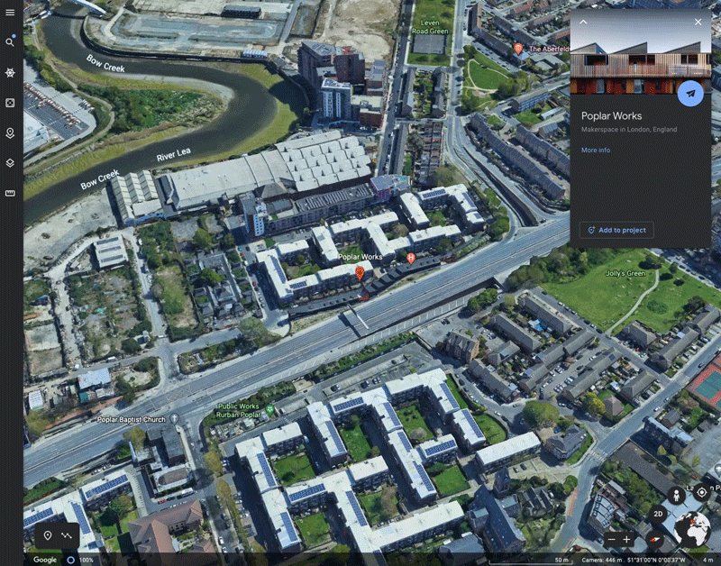This screenshot has width=721, height=566.
Task: Open the Search tool in sidebar
Action: coord(10,41)
